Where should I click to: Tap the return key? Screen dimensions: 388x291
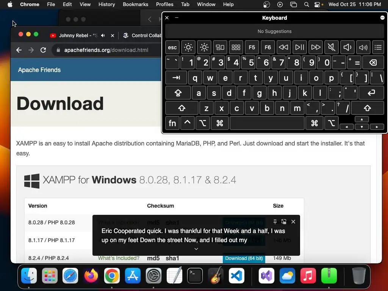[371, 93]
